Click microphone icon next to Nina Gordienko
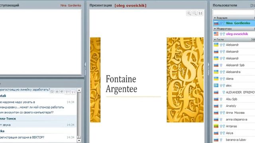The image size is (255, 143). pos(221,23)
